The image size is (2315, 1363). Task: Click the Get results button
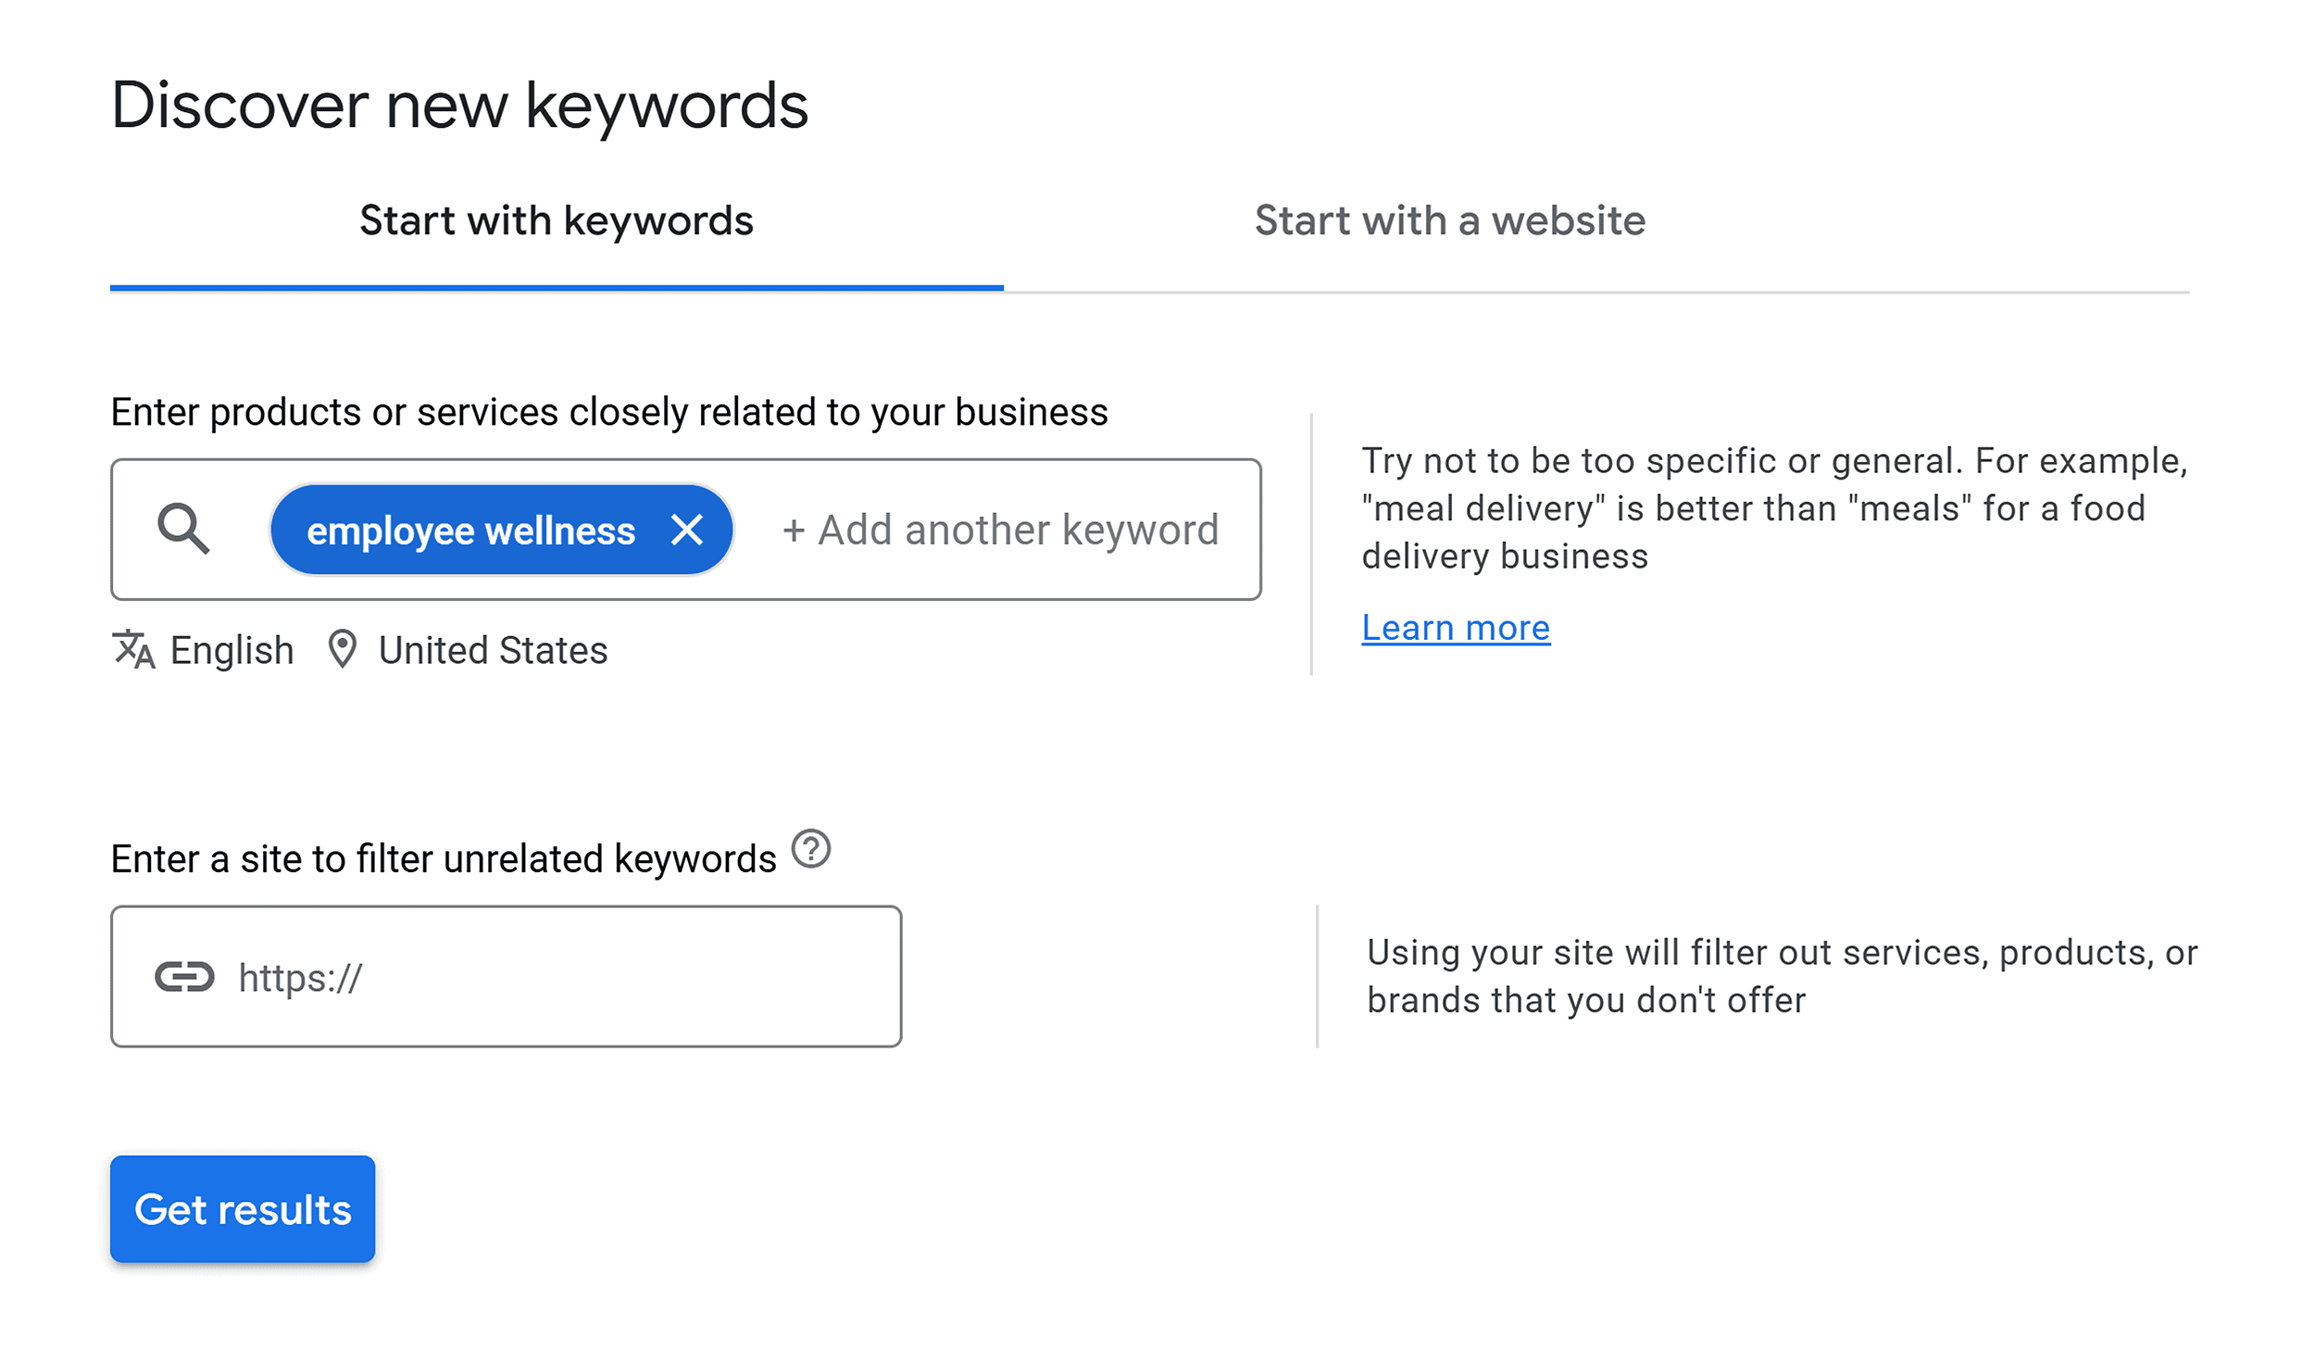click(x=243, y=1208)
